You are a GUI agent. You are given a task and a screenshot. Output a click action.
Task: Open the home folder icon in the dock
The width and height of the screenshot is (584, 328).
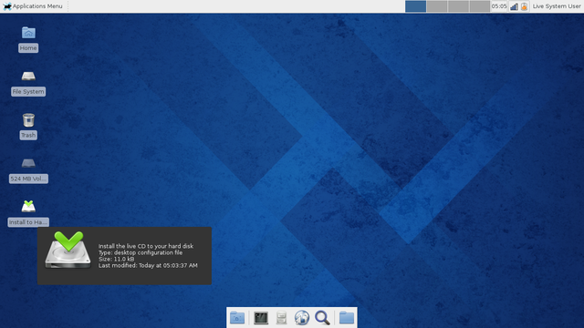(347, 318)
